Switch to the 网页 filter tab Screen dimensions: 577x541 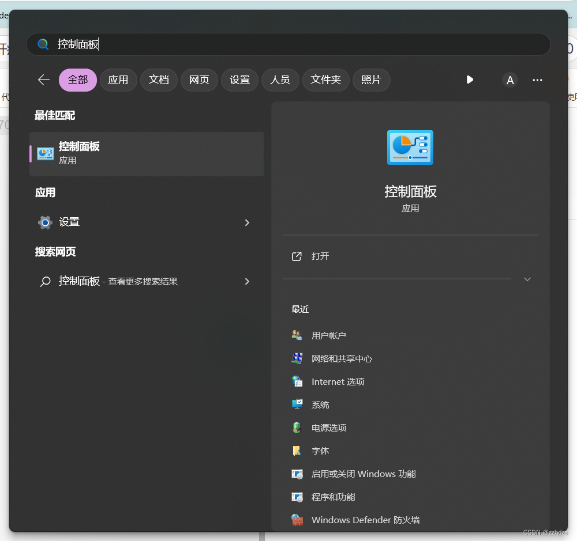click(199, 80)
